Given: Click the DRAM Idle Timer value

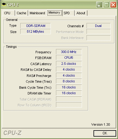Looking at the screenshot, I should [69, 93].
